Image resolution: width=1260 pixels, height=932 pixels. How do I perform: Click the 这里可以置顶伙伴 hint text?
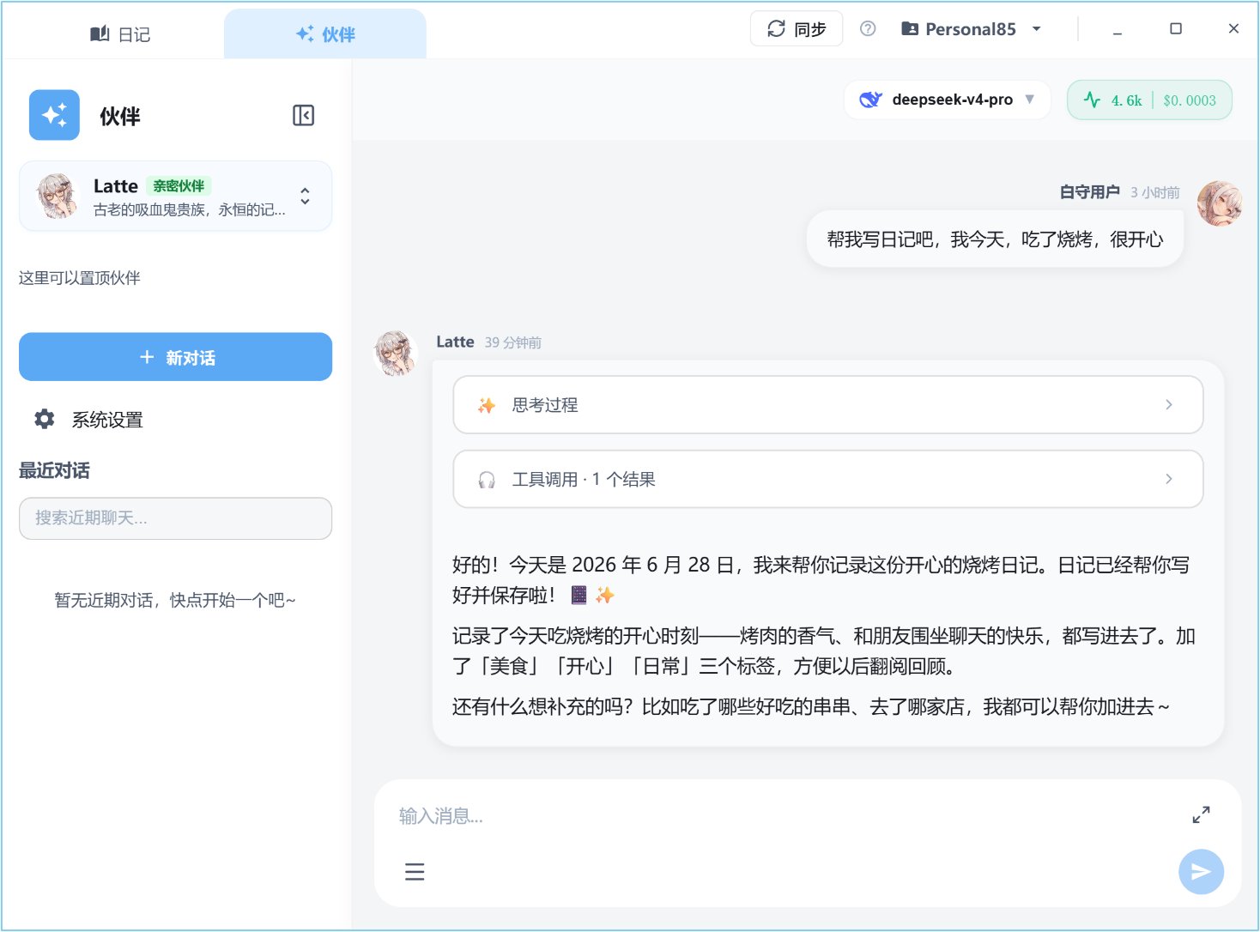(80, 278)
